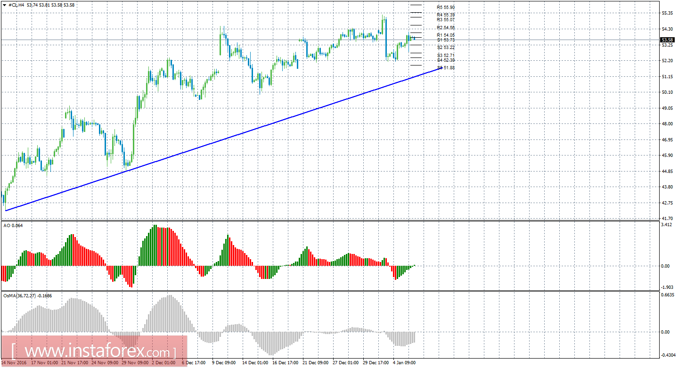Click the 48.00 price scale value

[x=667, y=124]
